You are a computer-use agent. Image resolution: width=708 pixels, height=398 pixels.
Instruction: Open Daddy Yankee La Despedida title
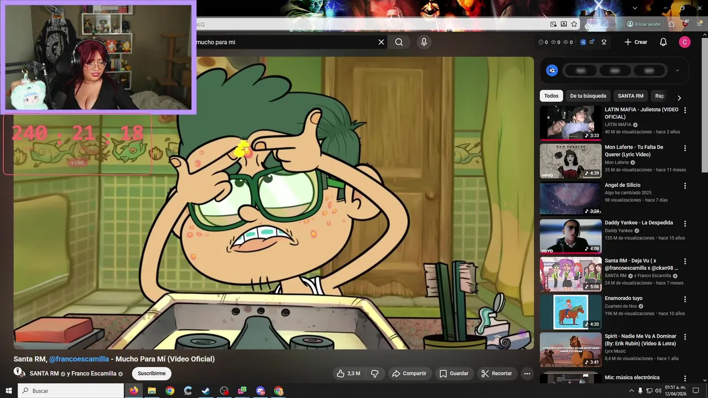639,223
